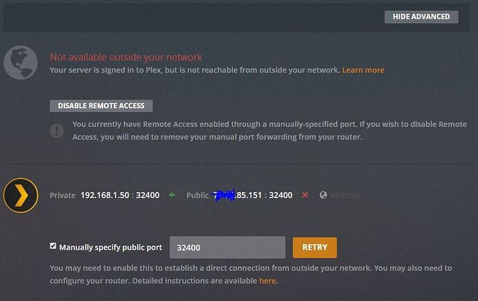Click the large globe status icon
The image size is (478, 301).
pos(20,63)
